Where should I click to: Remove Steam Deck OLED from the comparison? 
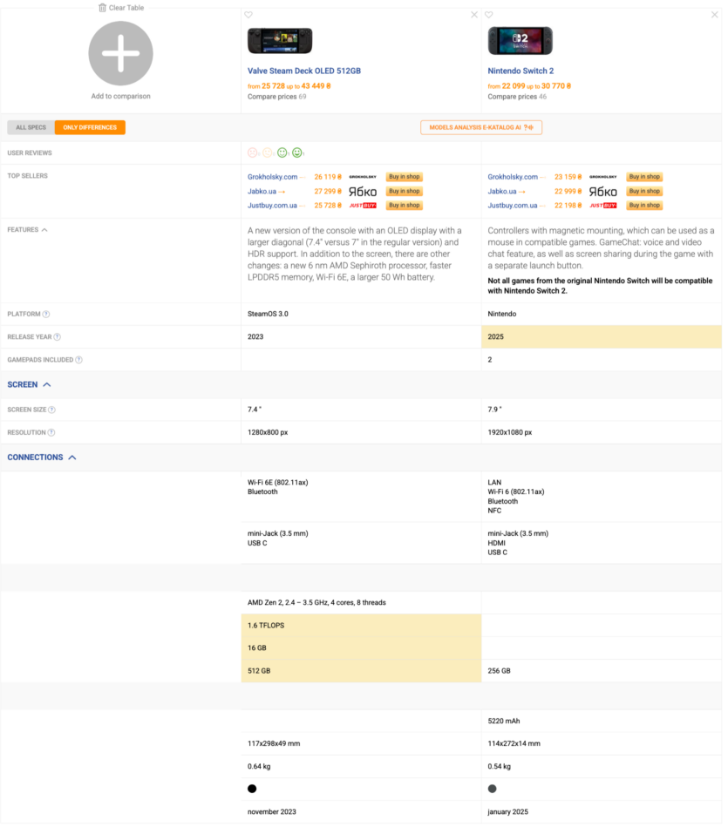pyautogui.click(x=474, y=15)
